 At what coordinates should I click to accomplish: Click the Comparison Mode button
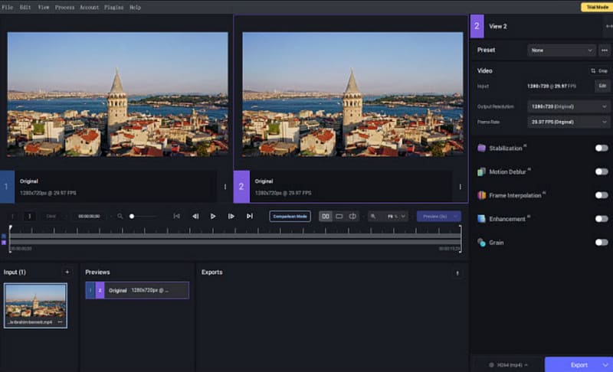point(290,217)
